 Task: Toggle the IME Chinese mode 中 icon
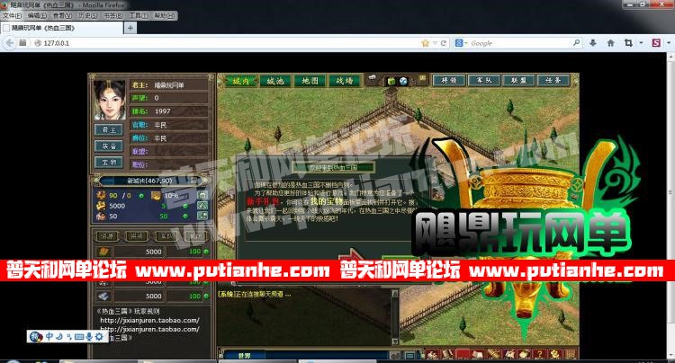pos(49,336)
